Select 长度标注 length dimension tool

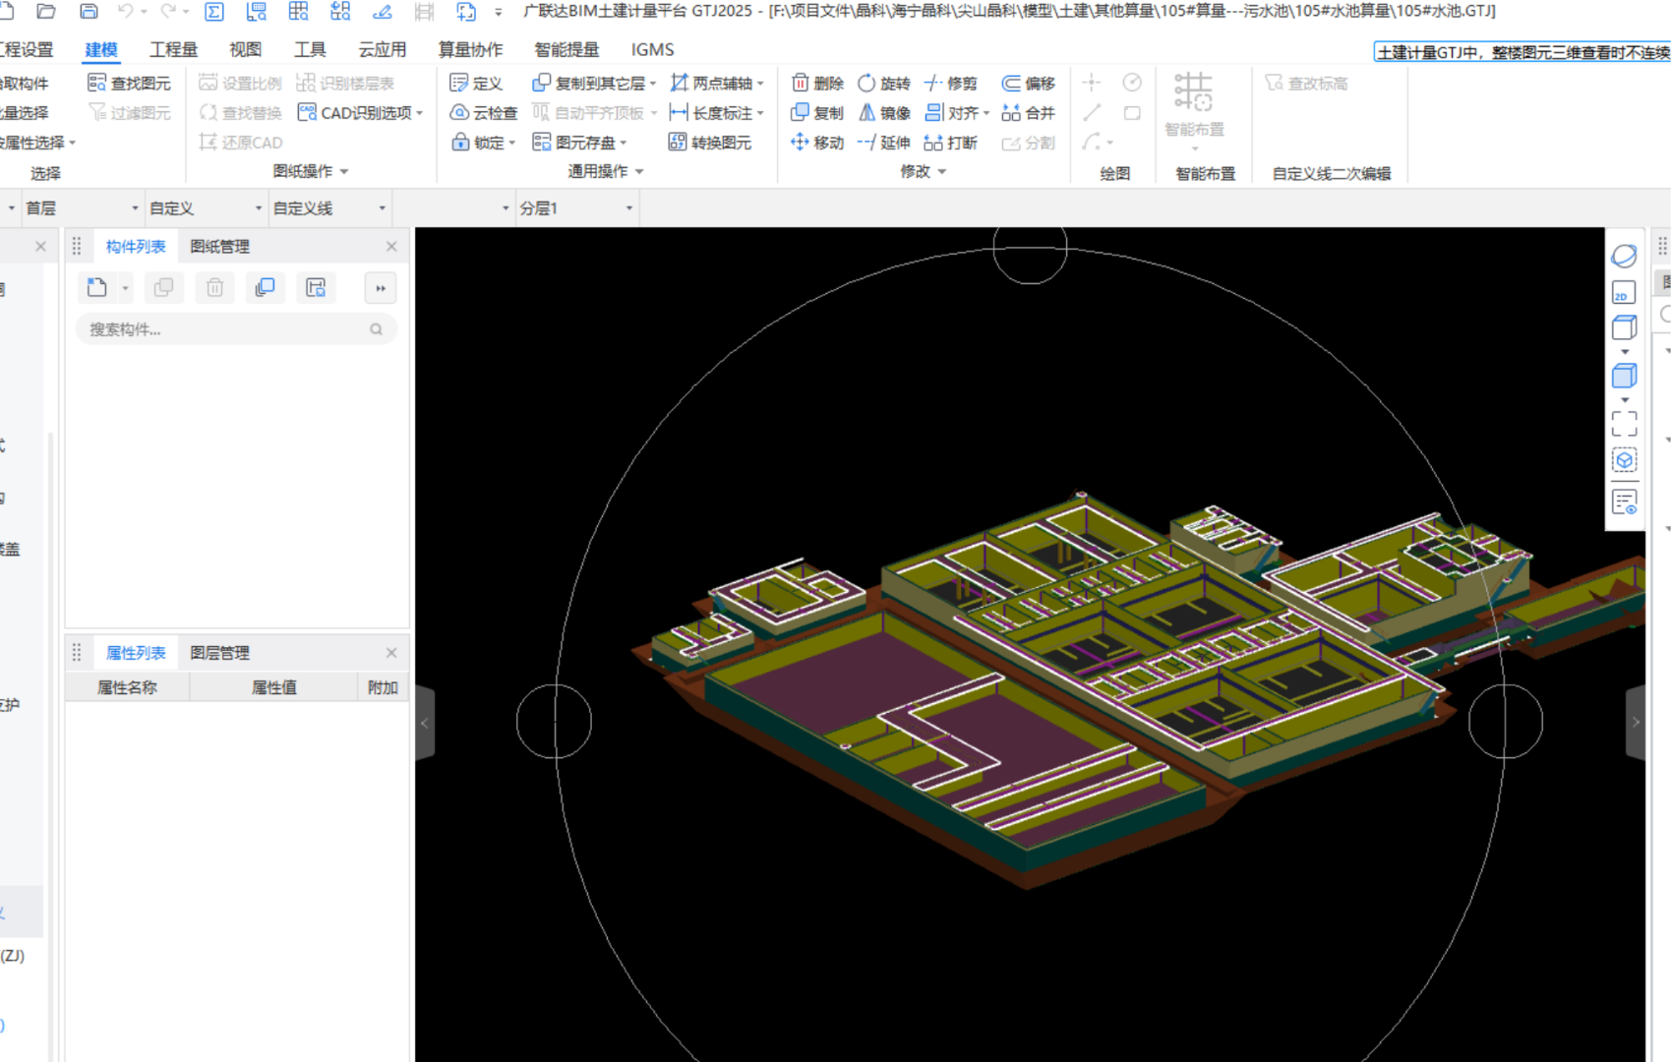click(x=717, y=113)
